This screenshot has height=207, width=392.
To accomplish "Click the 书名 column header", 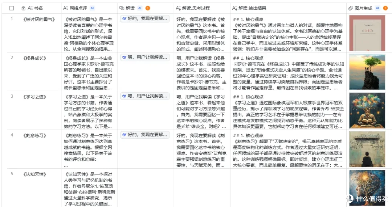I will tap(38, 8).
